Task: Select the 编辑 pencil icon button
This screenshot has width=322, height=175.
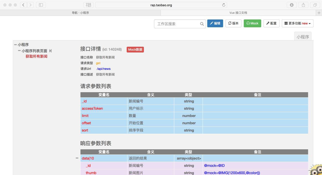Action: click(x=211, y=23)
